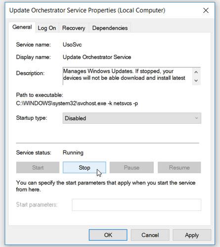Stop the running service
Image resolution: width=220 pixels, height=247 pixels.
pyautogui.click(x=85, y=168)
